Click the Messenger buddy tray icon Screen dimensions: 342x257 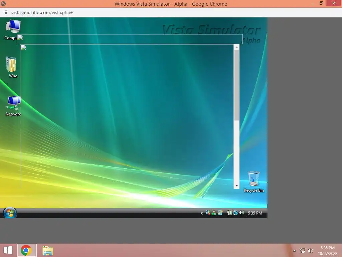(x=214, y=213)
